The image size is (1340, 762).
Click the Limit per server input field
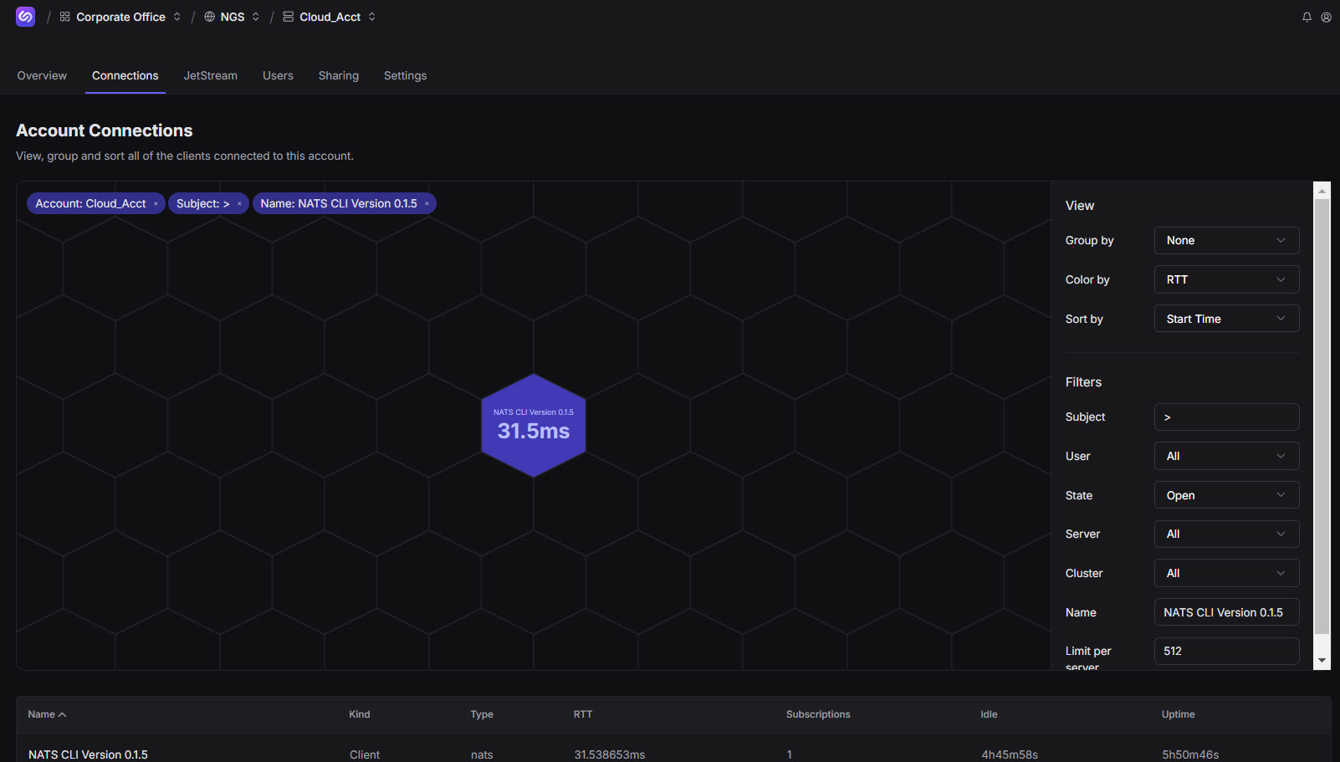coord(1226,651)
